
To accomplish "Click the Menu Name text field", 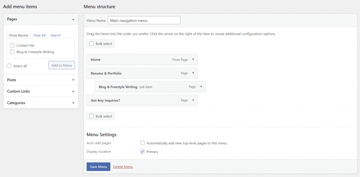I will [144, 20].
